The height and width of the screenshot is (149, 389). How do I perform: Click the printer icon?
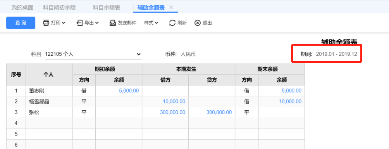(46, 23)
